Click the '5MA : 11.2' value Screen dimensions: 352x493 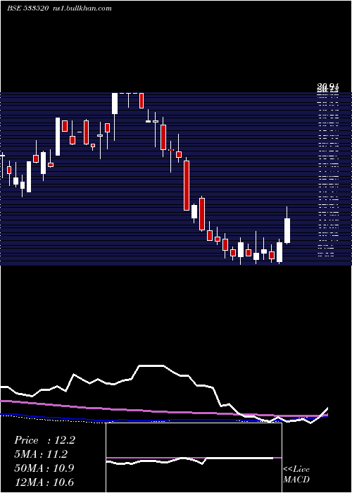tap(41, 454)
